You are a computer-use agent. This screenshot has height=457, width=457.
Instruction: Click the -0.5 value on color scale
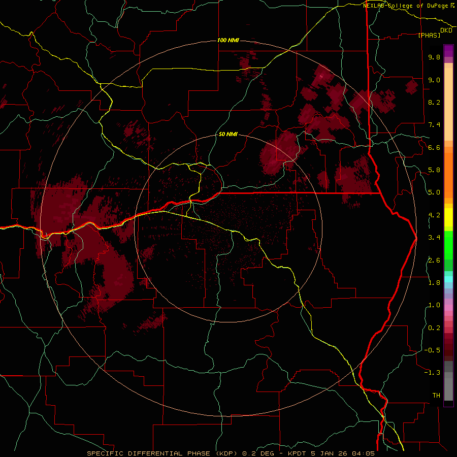[432, 350]
